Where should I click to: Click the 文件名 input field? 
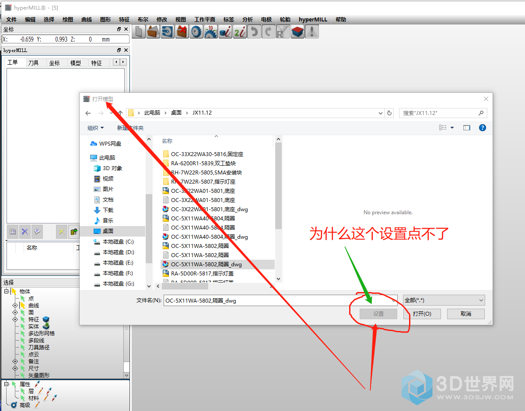tap(280, 300)
